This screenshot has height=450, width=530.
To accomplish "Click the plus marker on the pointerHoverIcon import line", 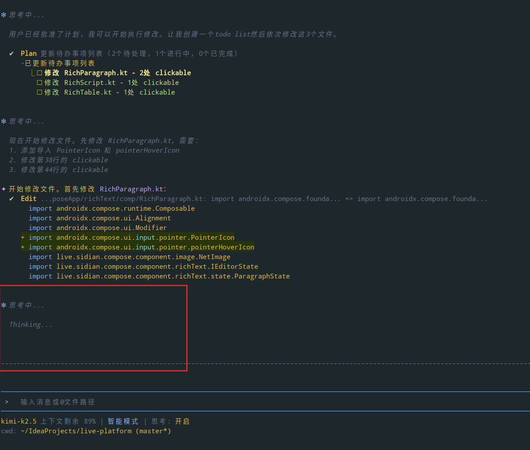I will (23, 247).
